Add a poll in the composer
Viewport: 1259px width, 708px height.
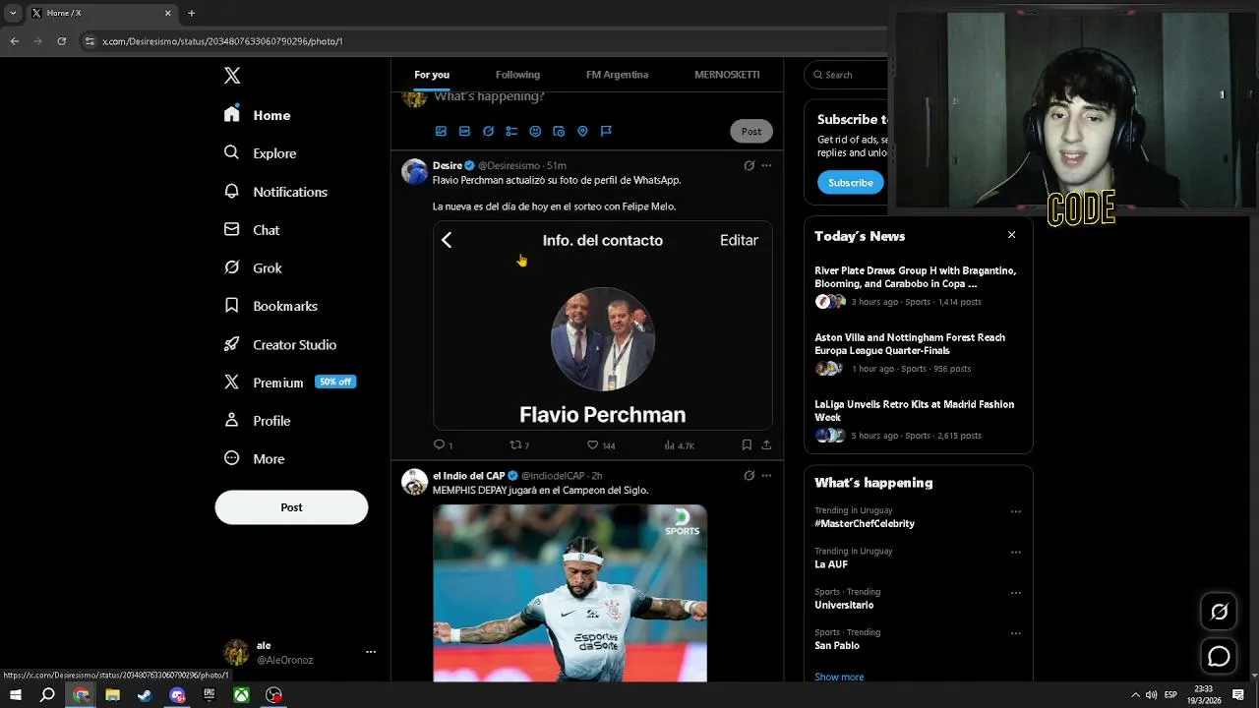pos(511,131)
